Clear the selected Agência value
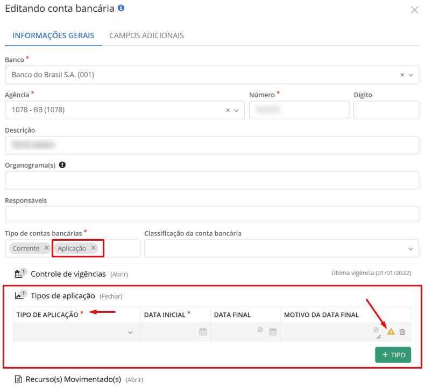425x389 pixels. coord(228,110)
